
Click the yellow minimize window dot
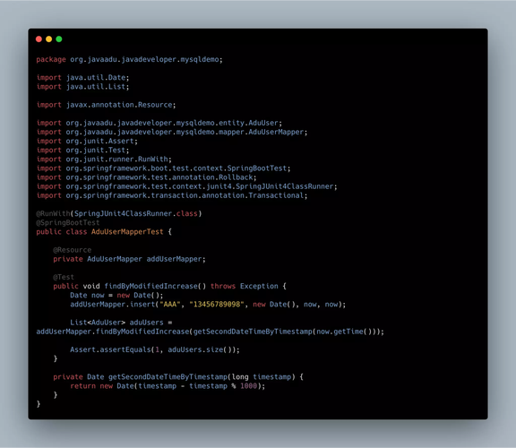tap(48, 39)
